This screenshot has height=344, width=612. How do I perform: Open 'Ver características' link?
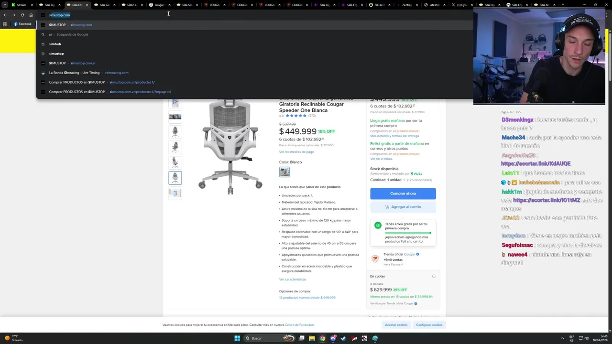tap(293, 279)
